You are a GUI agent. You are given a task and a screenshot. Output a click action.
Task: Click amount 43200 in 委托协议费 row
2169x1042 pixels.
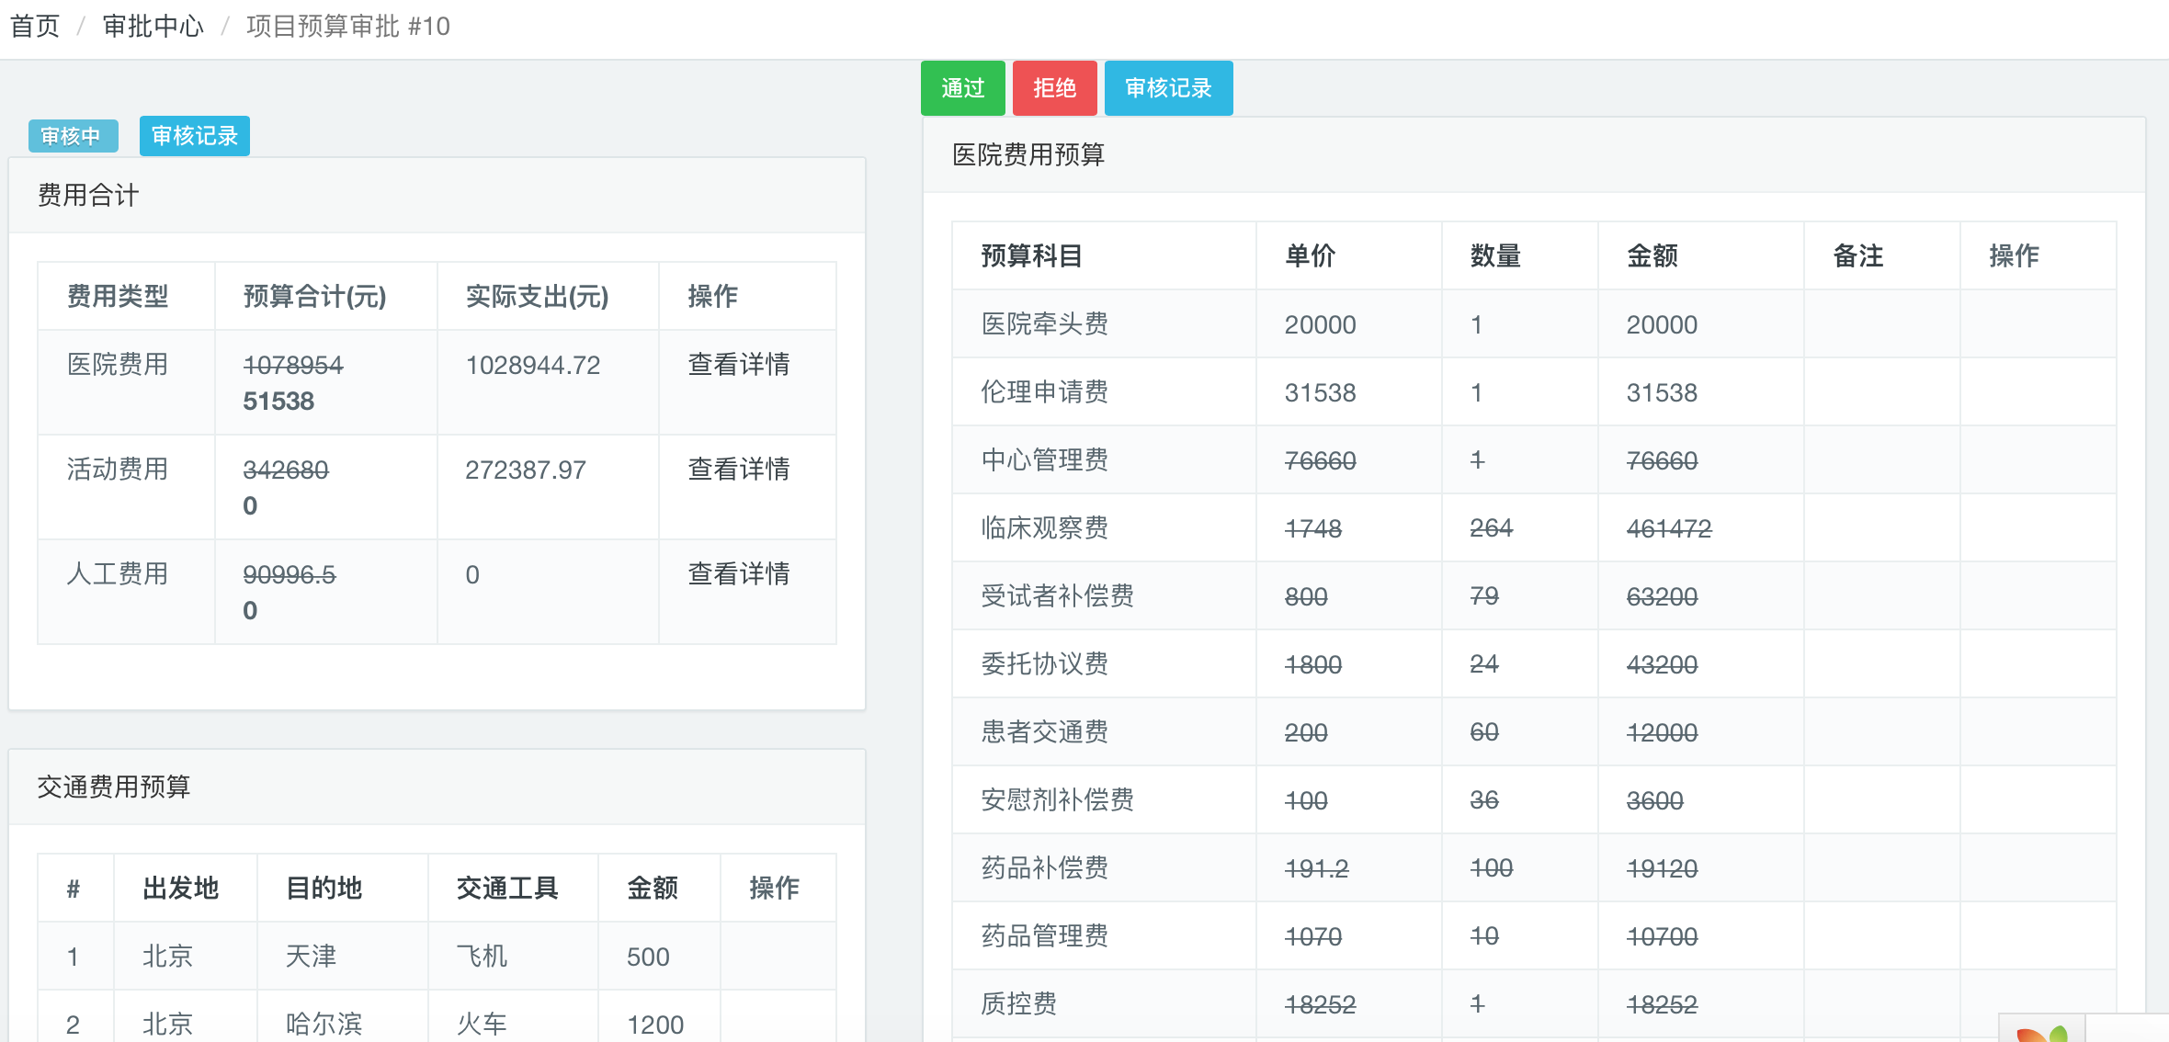pos(1662,664)
